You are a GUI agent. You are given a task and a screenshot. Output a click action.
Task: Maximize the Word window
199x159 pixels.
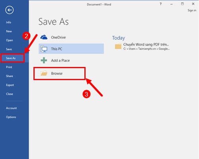tap(182, 4)
